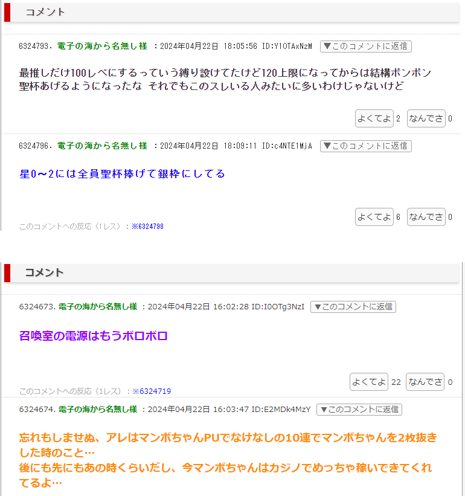Image resolution: width=465 pixels, height=496 pixels.
Task: Open reply form for comment 6324793
Action: pos(365,46)
